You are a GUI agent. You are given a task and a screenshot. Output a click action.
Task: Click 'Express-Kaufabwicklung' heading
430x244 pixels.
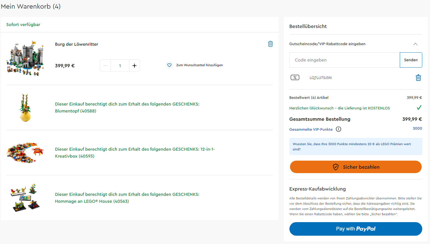(317, 189)
